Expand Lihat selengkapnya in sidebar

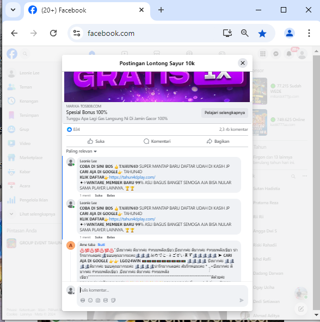pyautogui.click(x=33, y=214)
